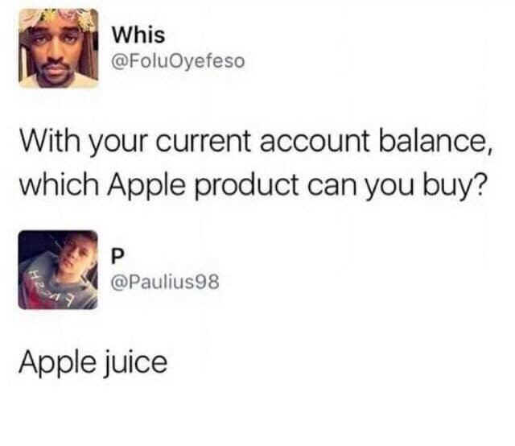Open the @Paulius98 handle link
This screenshot has height=446, width=515.
(x=165, y=282)
